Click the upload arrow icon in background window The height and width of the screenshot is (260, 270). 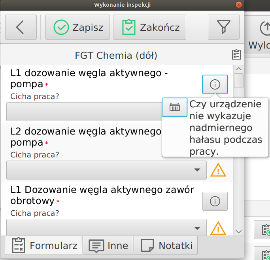tap(265, 28)
